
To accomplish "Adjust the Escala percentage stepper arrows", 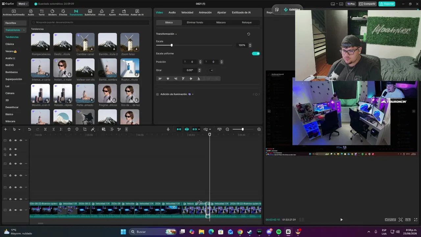I will pos(250,45).
